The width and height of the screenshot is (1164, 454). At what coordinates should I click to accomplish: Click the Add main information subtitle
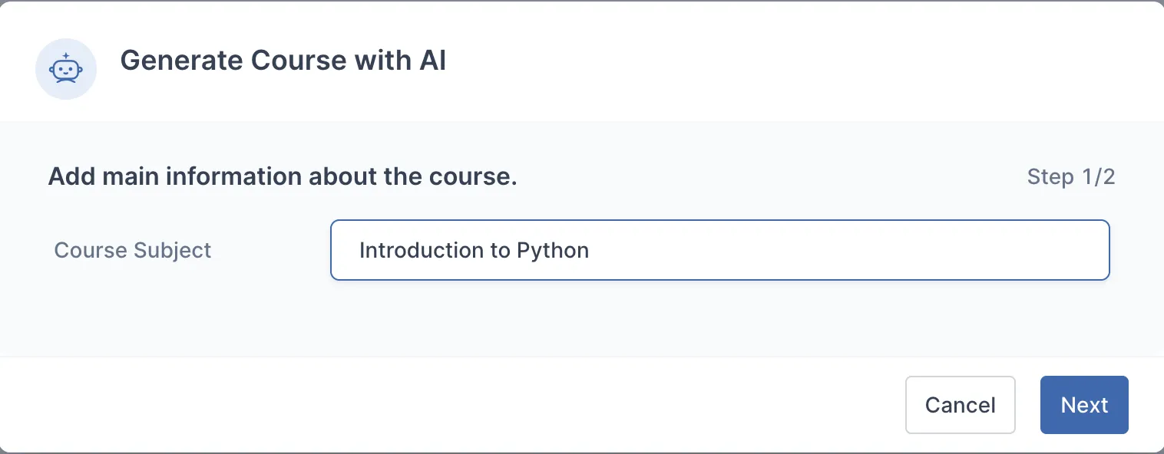click(x=283, y=177)
